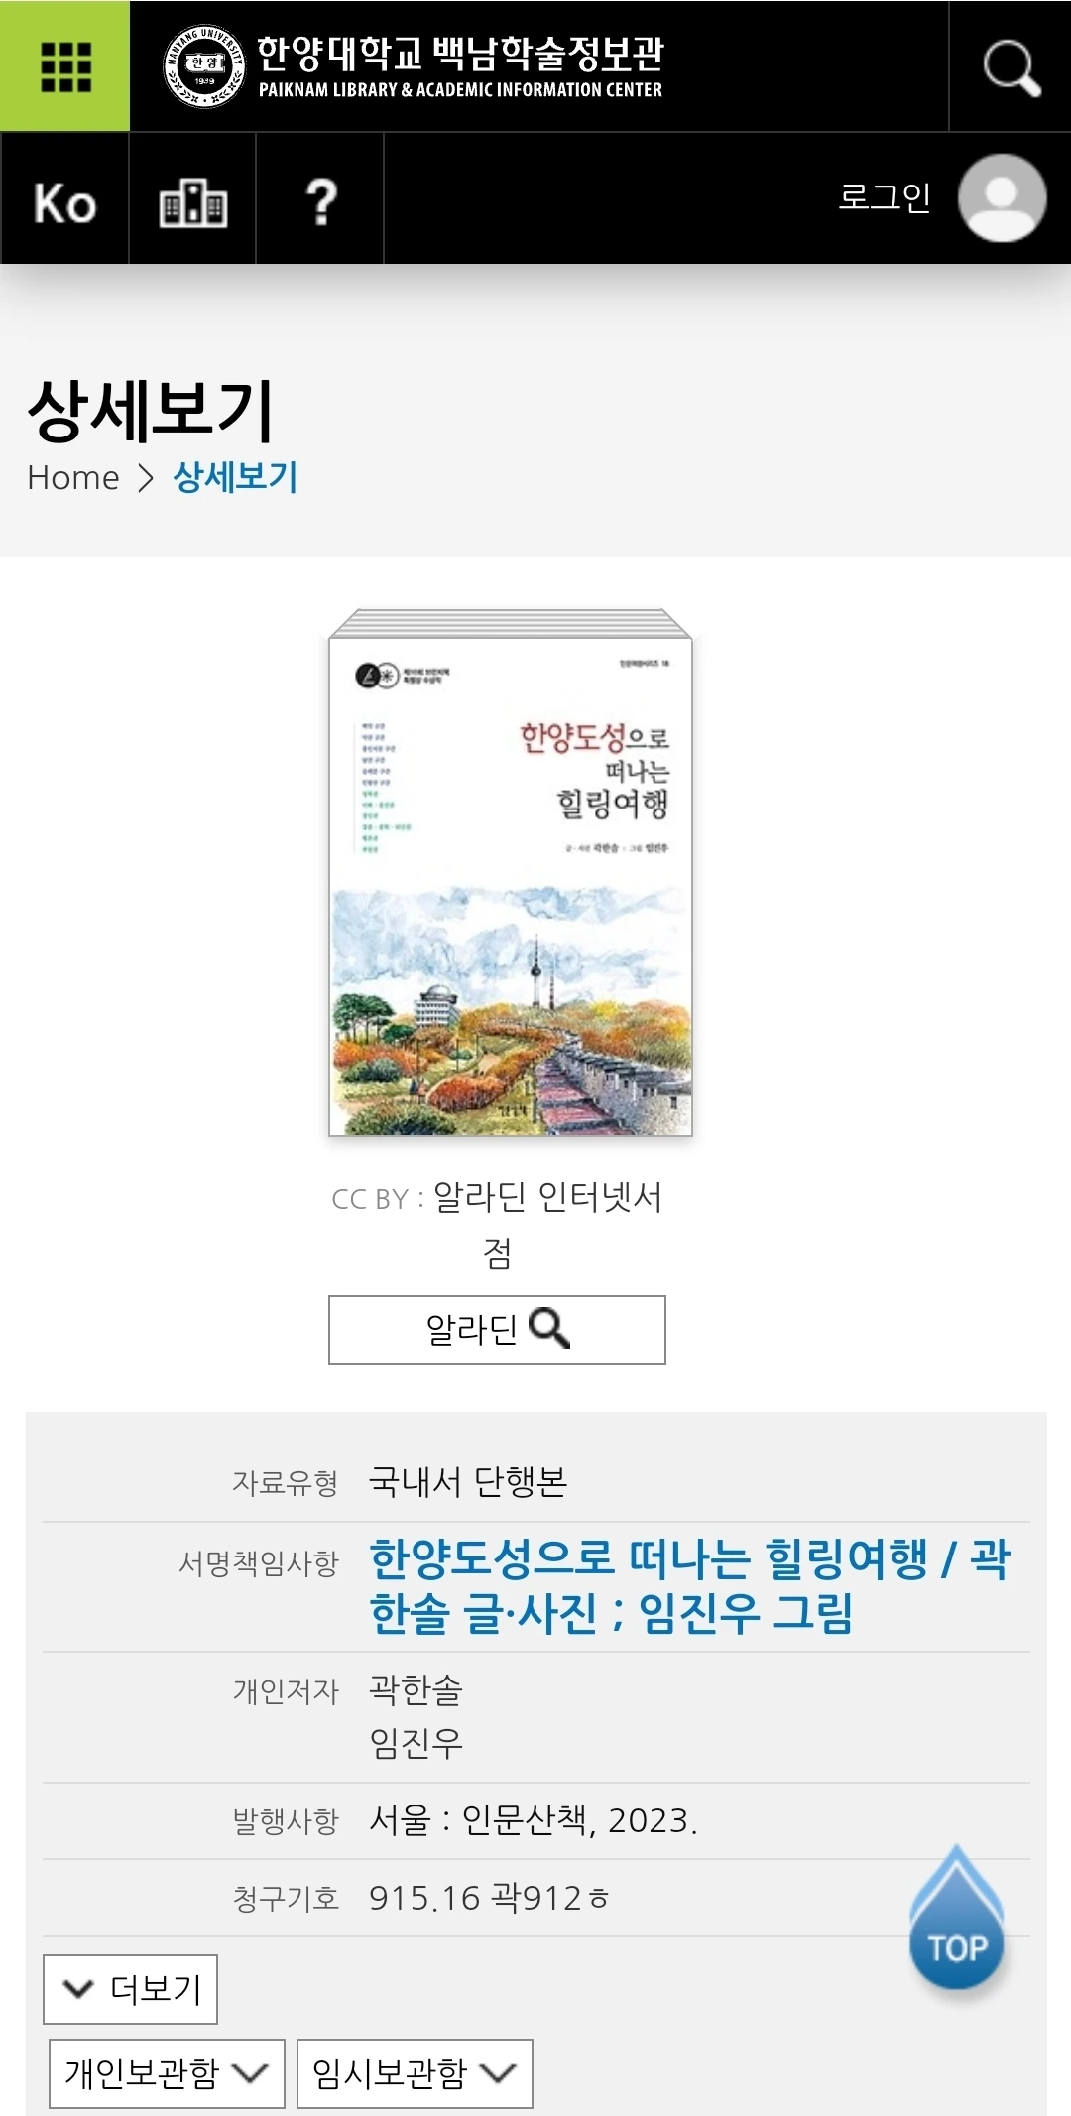Image resolution: width=1071 pixels, height=2116 pixels.
Task: Select author 임진우
Action: [416, 1743]
